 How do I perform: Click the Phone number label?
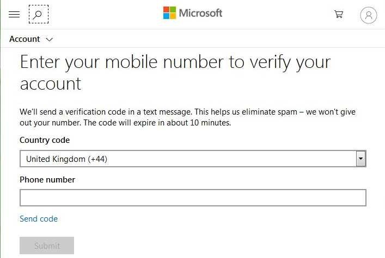[x=47, y=179]
